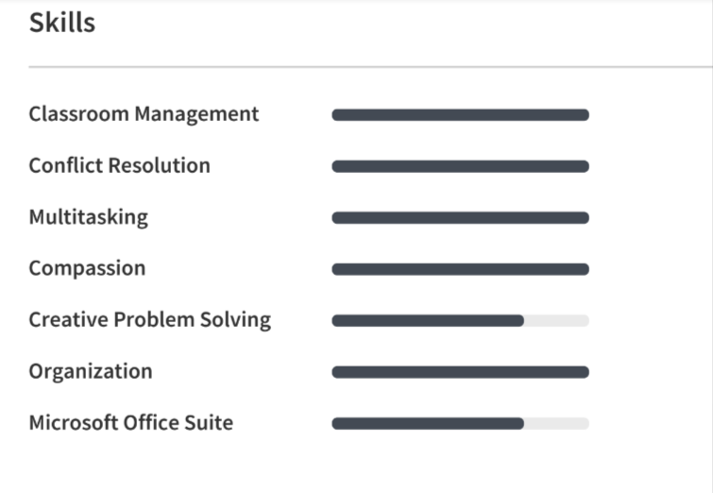713x493 pixels.
Task: Click the Microsoft Office Suite label
Action: [131, 423]
